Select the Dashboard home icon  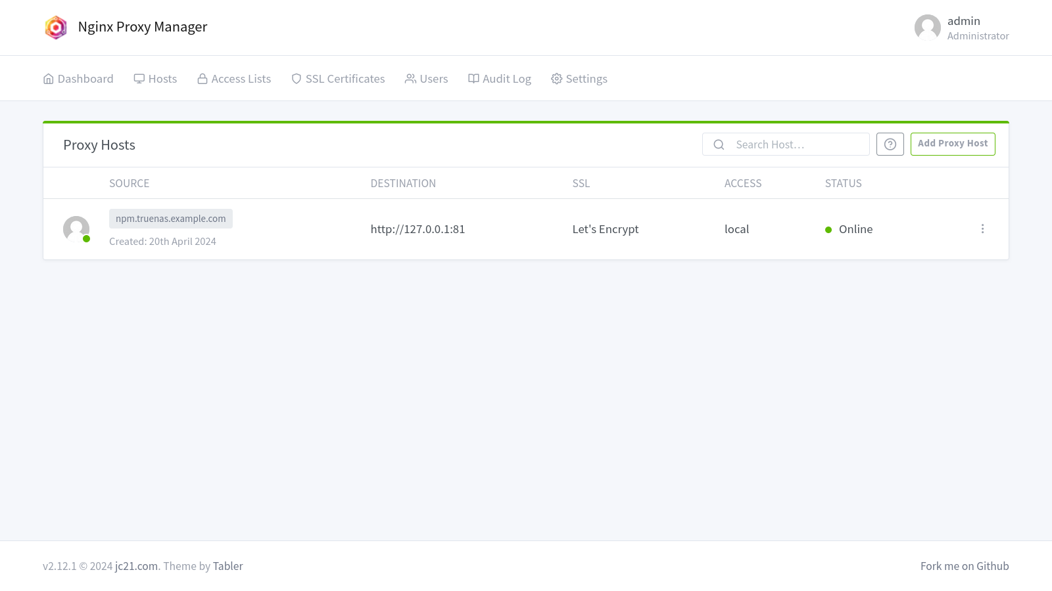48,78
